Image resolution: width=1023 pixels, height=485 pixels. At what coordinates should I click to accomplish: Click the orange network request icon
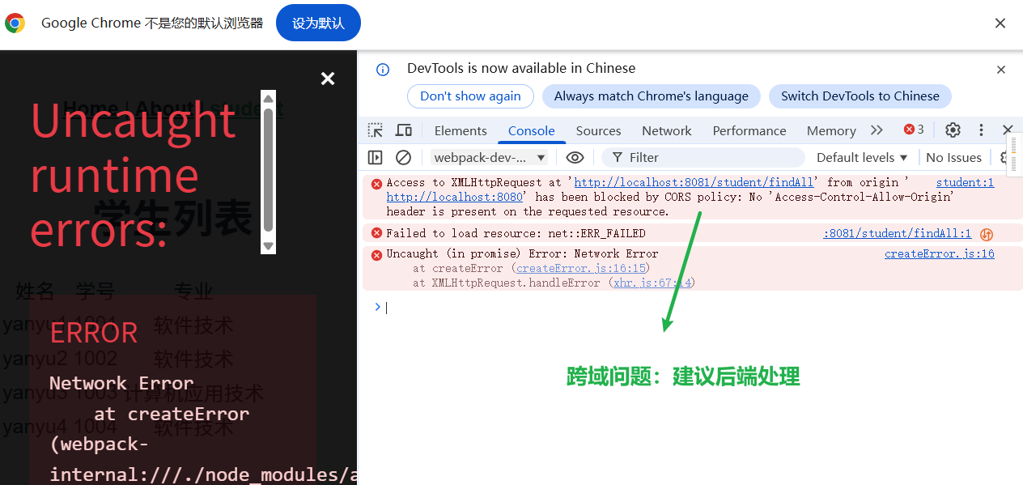pyautogui.click(x=987, y=235)
